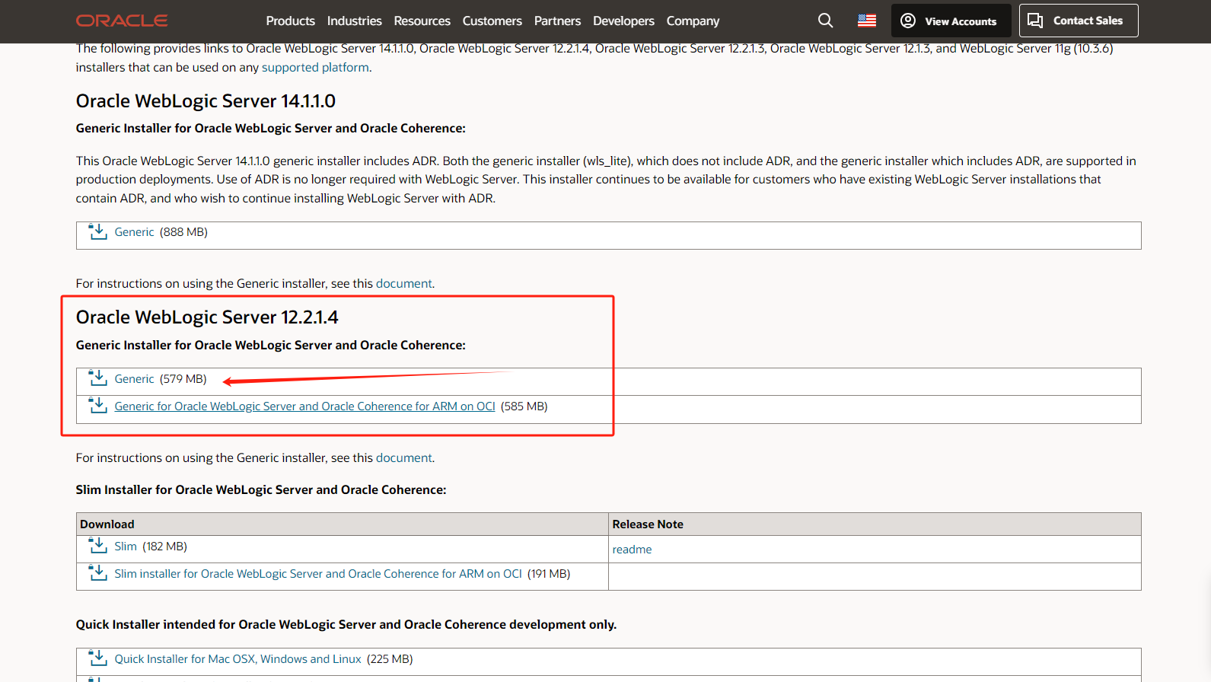The image size is (1211, 682).
Task: Click the Download column header
Action: point(107,524)
